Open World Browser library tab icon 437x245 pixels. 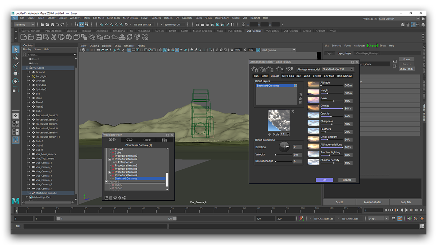(x=165, y=140)
